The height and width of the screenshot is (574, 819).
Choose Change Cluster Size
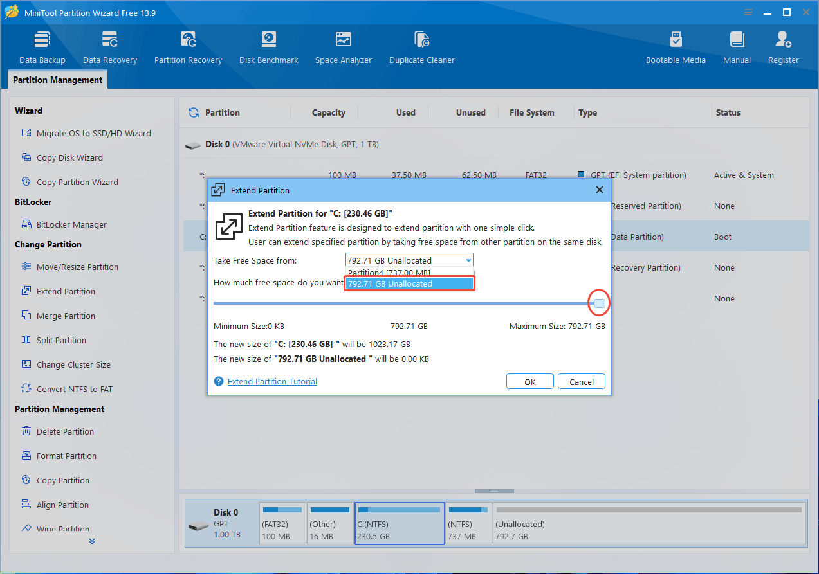pos(66,364)
